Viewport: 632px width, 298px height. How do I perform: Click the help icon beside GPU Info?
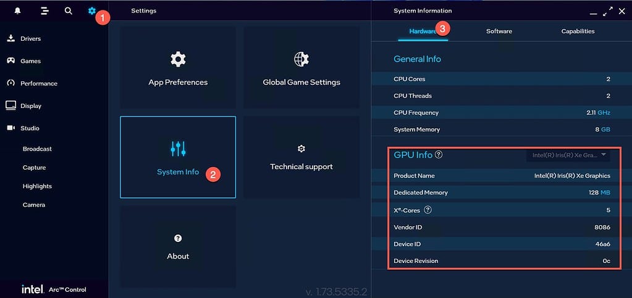pyautogui.click(x=439, y=154)
